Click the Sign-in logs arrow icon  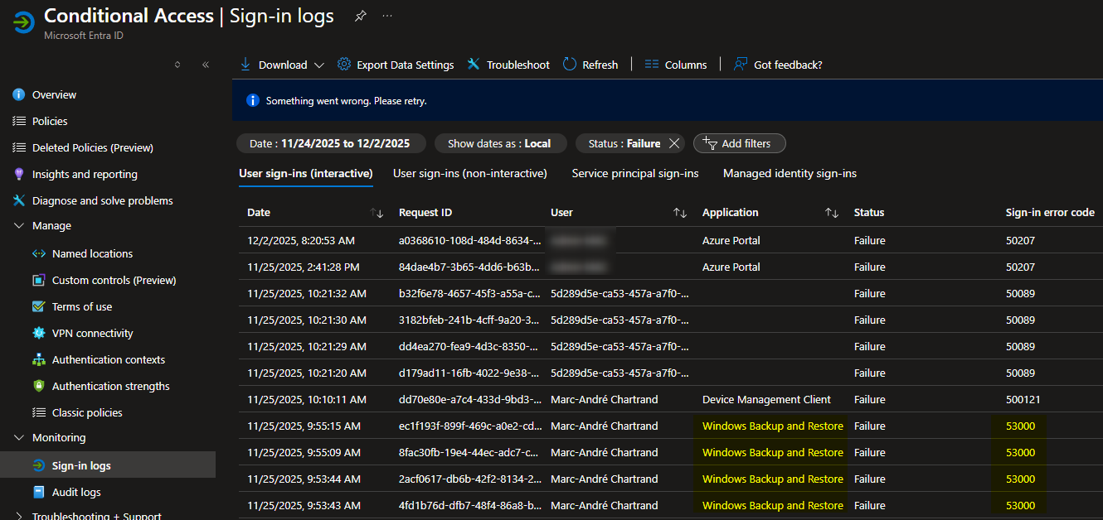(38, 465)
